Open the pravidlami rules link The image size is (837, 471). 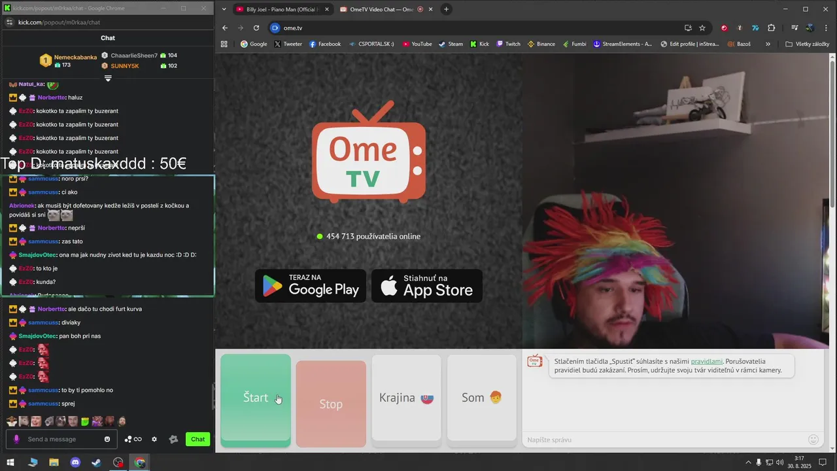(707, 361)
